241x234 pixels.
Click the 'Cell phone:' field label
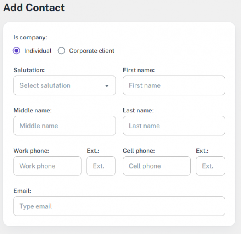(x=139, y=151)
